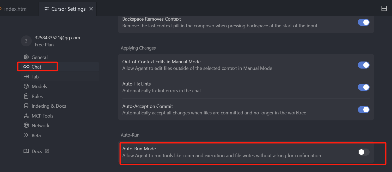
Task: Select the Chat infinity icon
Action: click(26, 67)
